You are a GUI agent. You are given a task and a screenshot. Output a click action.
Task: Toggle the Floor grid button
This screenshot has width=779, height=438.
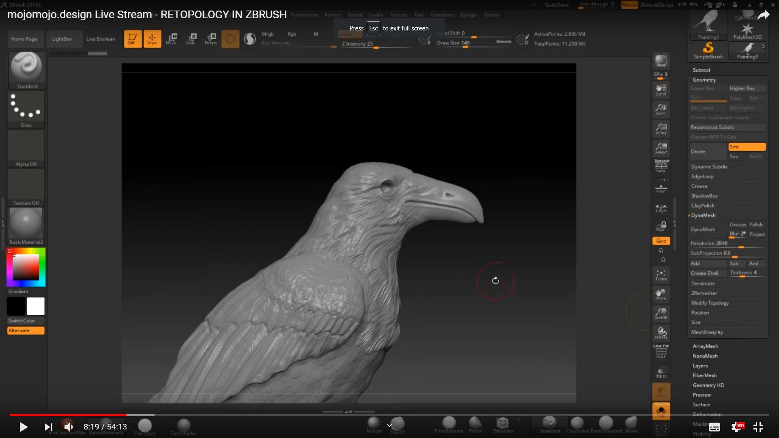pyautogui.click(x=661, y=188)
